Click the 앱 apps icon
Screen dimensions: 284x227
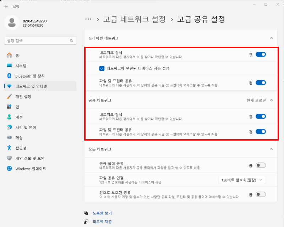point(9,107)
